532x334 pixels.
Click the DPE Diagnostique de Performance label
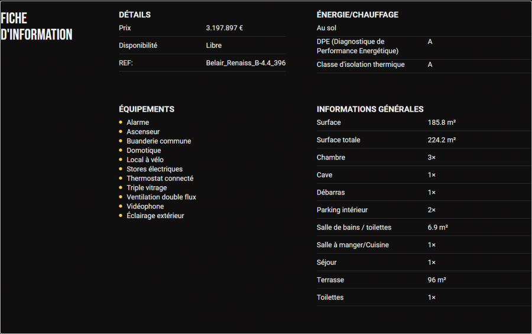point(357,46)
